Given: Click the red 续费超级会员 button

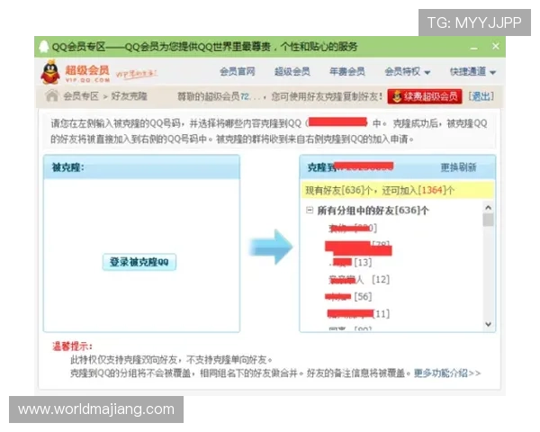Looking at the screenshot, I should point(425,96).
